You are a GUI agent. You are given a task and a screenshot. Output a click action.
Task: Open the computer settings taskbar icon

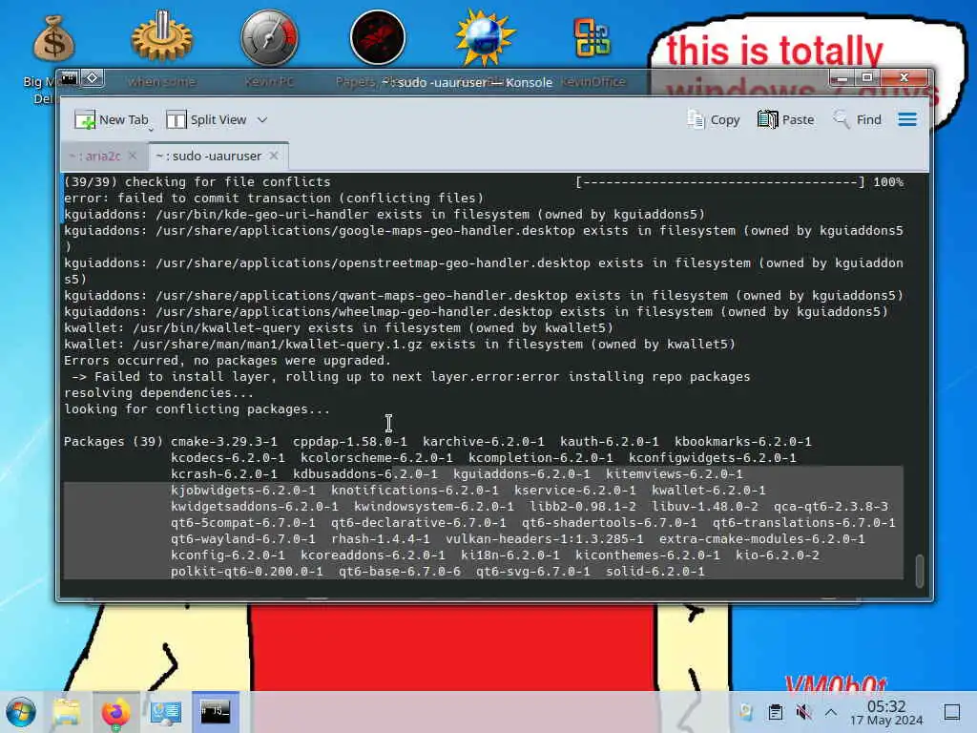[x=165, y=712]
